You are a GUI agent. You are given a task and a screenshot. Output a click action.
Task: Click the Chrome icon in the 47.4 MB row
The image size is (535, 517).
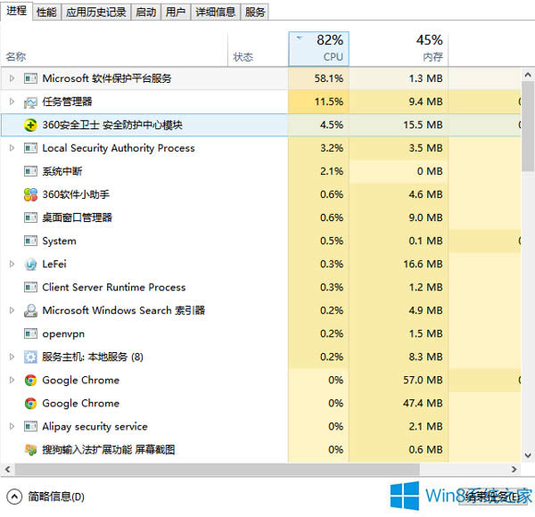[x=30, y=404]
